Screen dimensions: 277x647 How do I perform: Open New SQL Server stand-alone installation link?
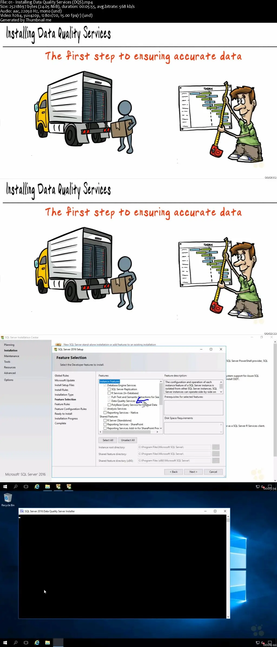pos(110,345)
